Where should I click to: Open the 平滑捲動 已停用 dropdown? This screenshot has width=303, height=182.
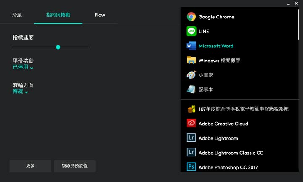tap(23, 67)
